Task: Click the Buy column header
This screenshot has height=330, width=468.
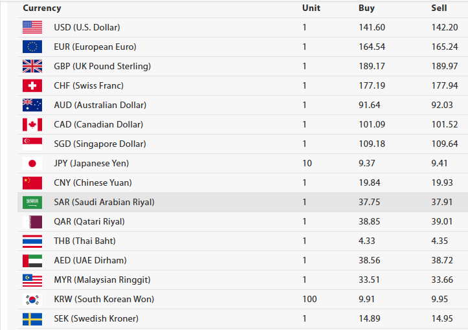Action: pos(366,8)
